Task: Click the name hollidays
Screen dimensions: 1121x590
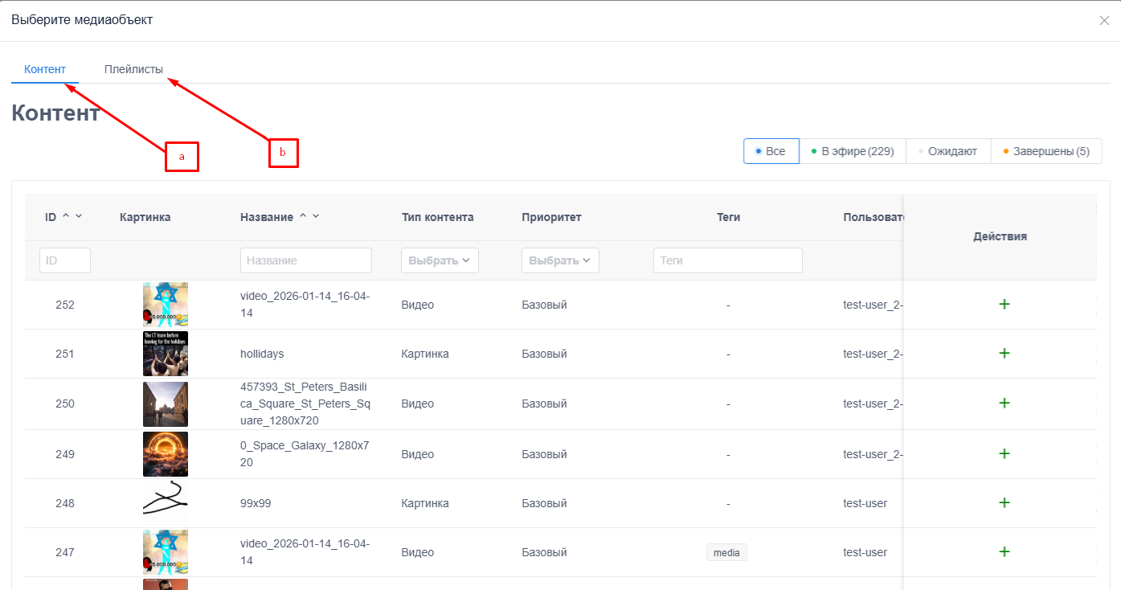Action: tap(262, 354)
